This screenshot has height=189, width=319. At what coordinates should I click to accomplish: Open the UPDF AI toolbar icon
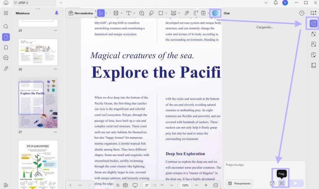tap(215, 13)
